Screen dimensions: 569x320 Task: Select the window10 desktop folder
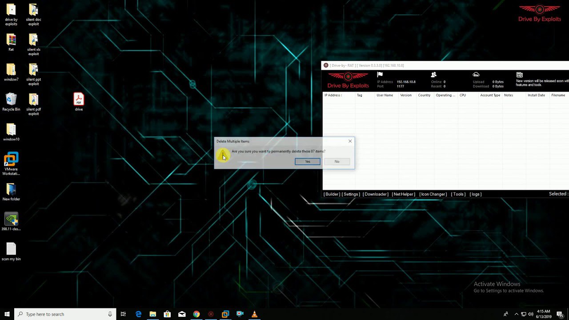(11, 132)
